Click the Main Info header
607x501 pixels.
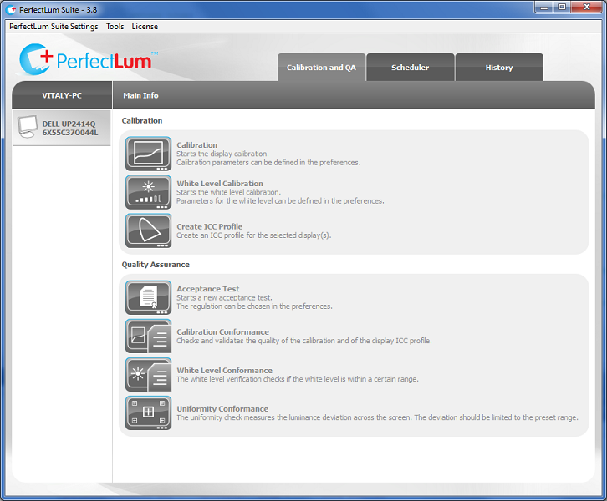141,95
